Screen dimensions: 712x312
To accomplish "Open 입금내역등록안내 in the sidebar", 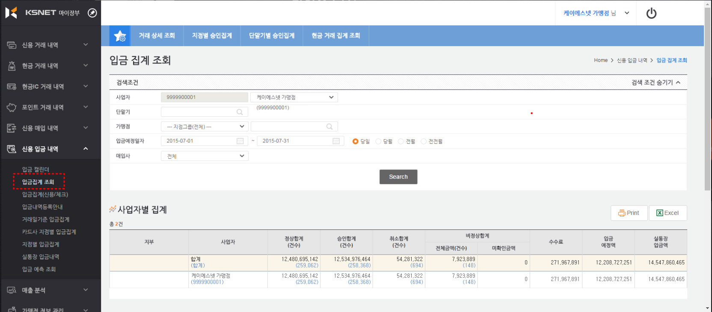I will pos(42,207).
